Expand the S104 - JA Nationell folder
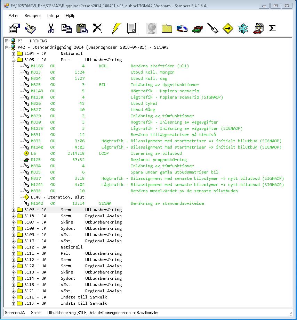Screen dimensions: 297x320 13,54
